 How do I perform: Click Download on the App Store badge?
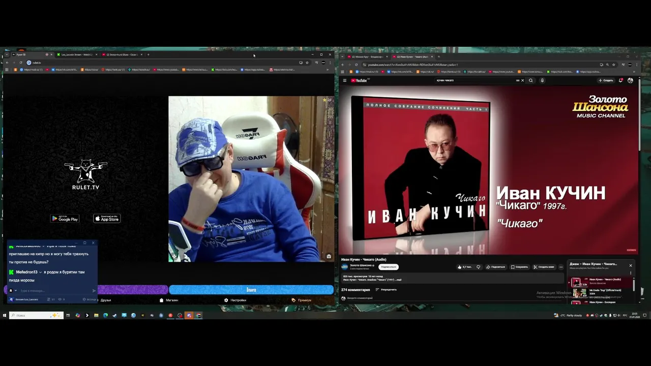107,219
